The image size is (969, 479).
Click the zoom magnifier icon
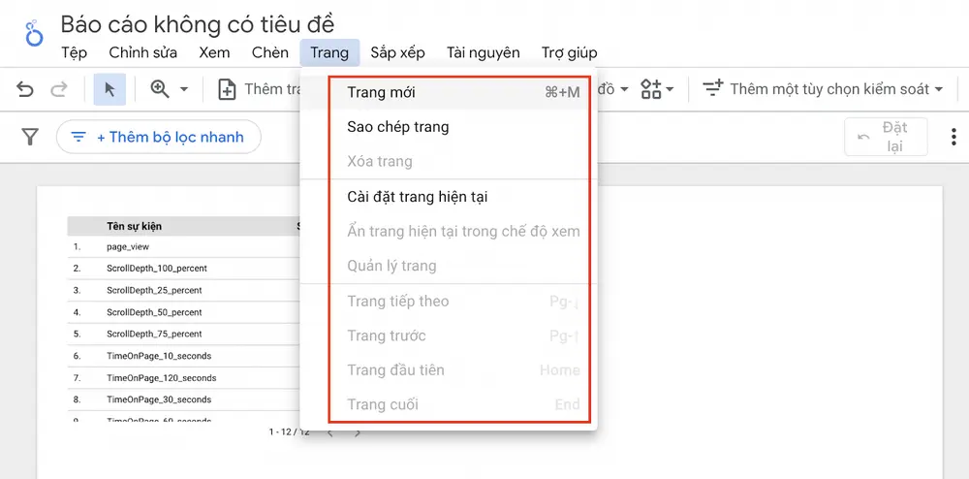pyautogui.click(x=160, y=89)
